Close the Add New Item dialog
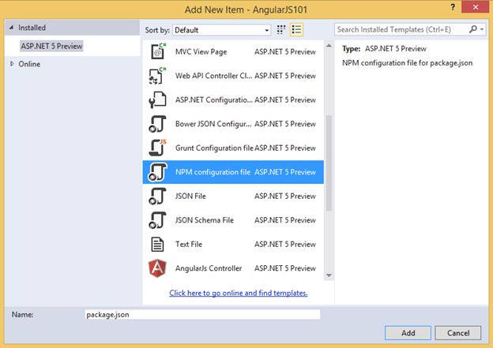 click(x=475, y=7)
